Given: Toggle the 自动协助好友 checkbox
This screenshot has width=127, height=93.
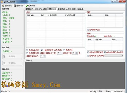Looking at the screenshot, I should pos(27,50).
